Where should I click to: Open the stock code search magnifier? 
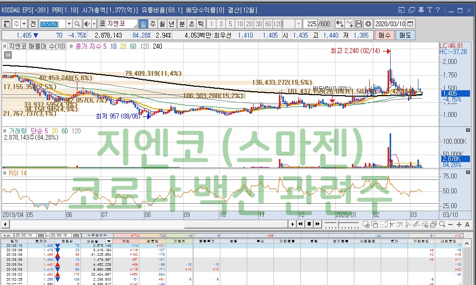(77, 24)
